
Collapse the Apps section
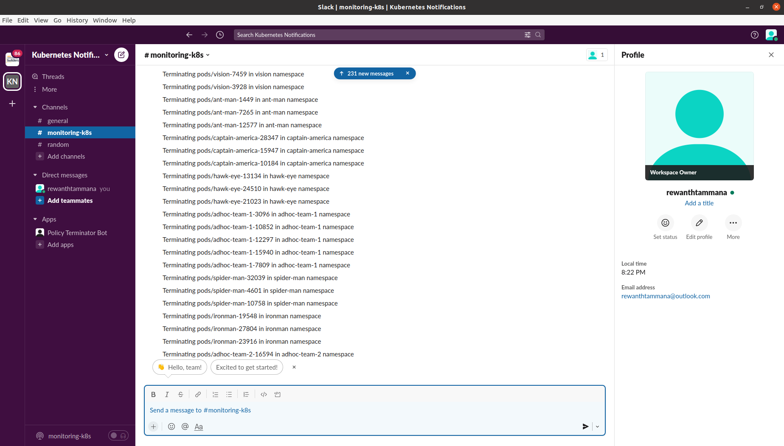click(35, 219)
